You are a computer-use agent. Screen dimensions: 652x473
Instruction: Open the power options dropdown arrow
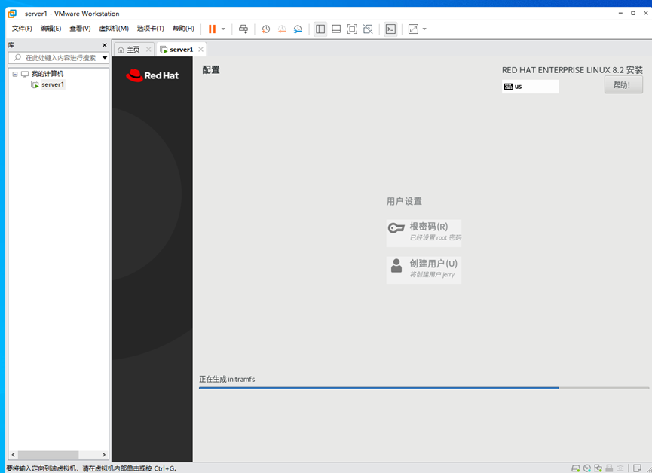[223, 29]
